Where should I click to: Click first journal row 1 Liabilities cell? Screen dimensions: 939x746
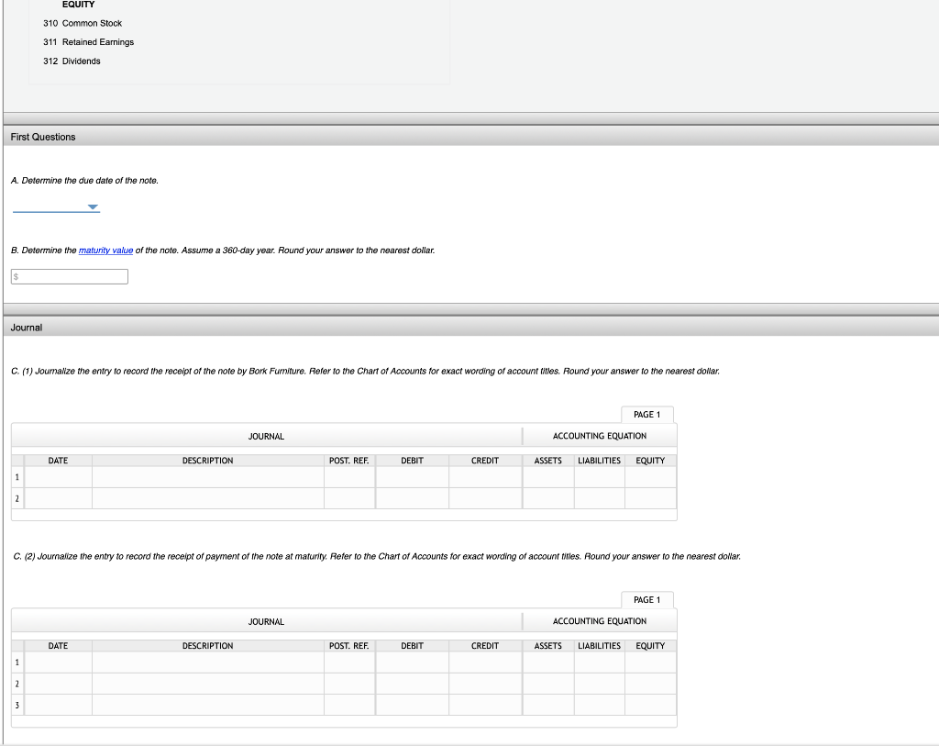pyautogui.click(x=600, y=477)
